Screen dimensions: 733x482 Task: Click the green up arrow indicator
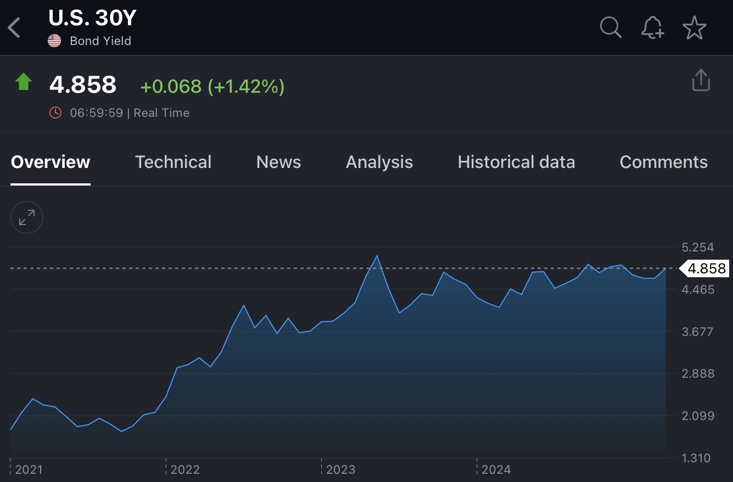click(x=24, y=82)
